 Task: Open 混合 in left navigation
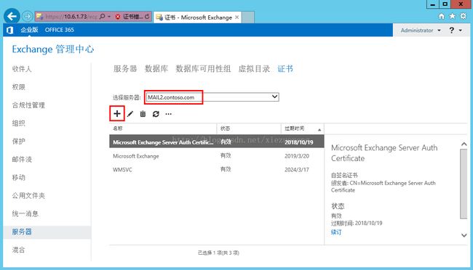[x=18, y=250]
